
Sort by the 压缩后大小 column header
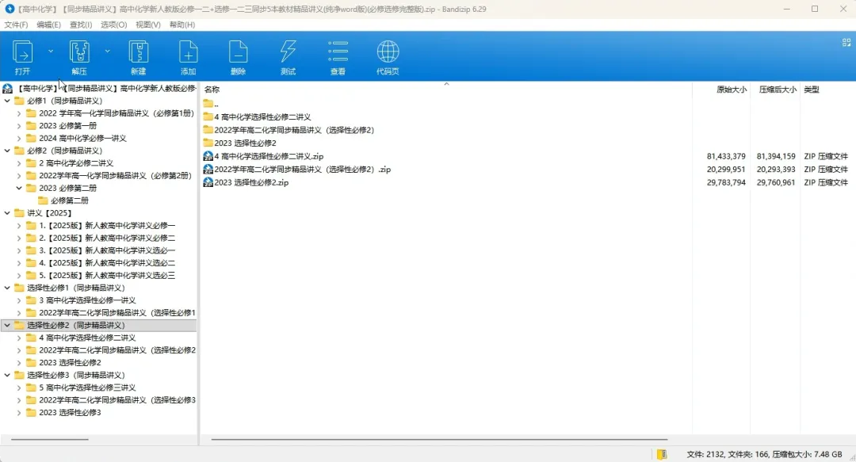click(778, 90)
